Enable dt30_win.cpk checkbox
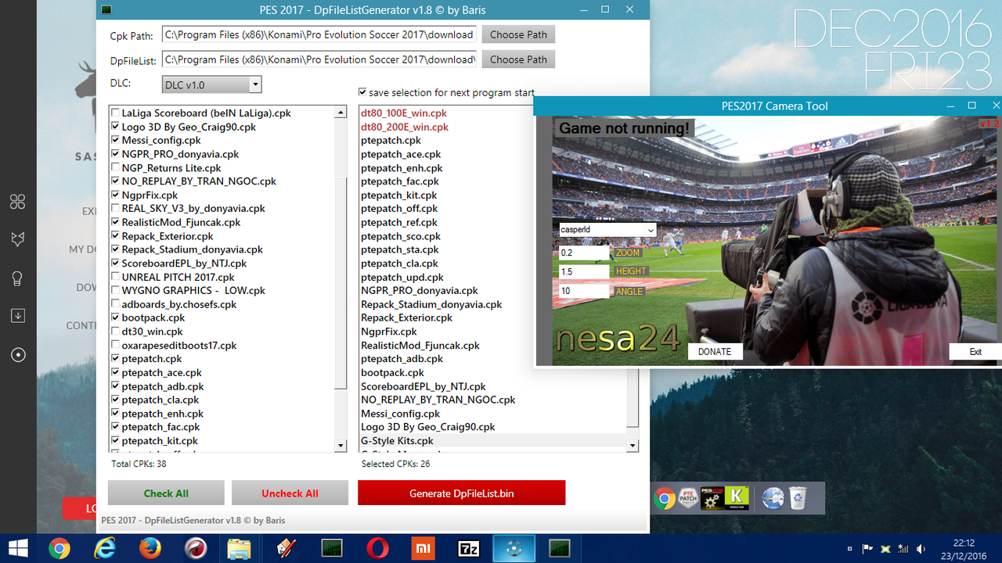The image size is (1002, 563). 116,332
